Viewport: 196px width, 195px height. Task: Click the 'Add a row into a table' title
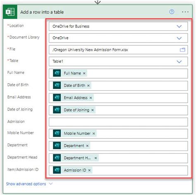click(x=42, y=12)
